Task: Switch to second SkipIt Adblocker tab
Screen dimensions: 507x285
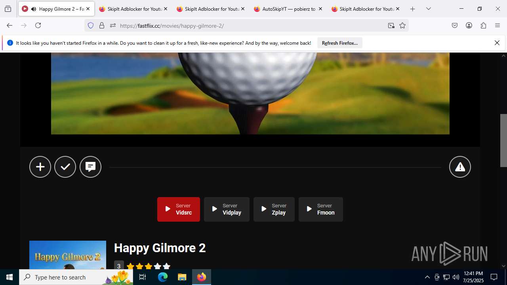Action: coord(210,9)
